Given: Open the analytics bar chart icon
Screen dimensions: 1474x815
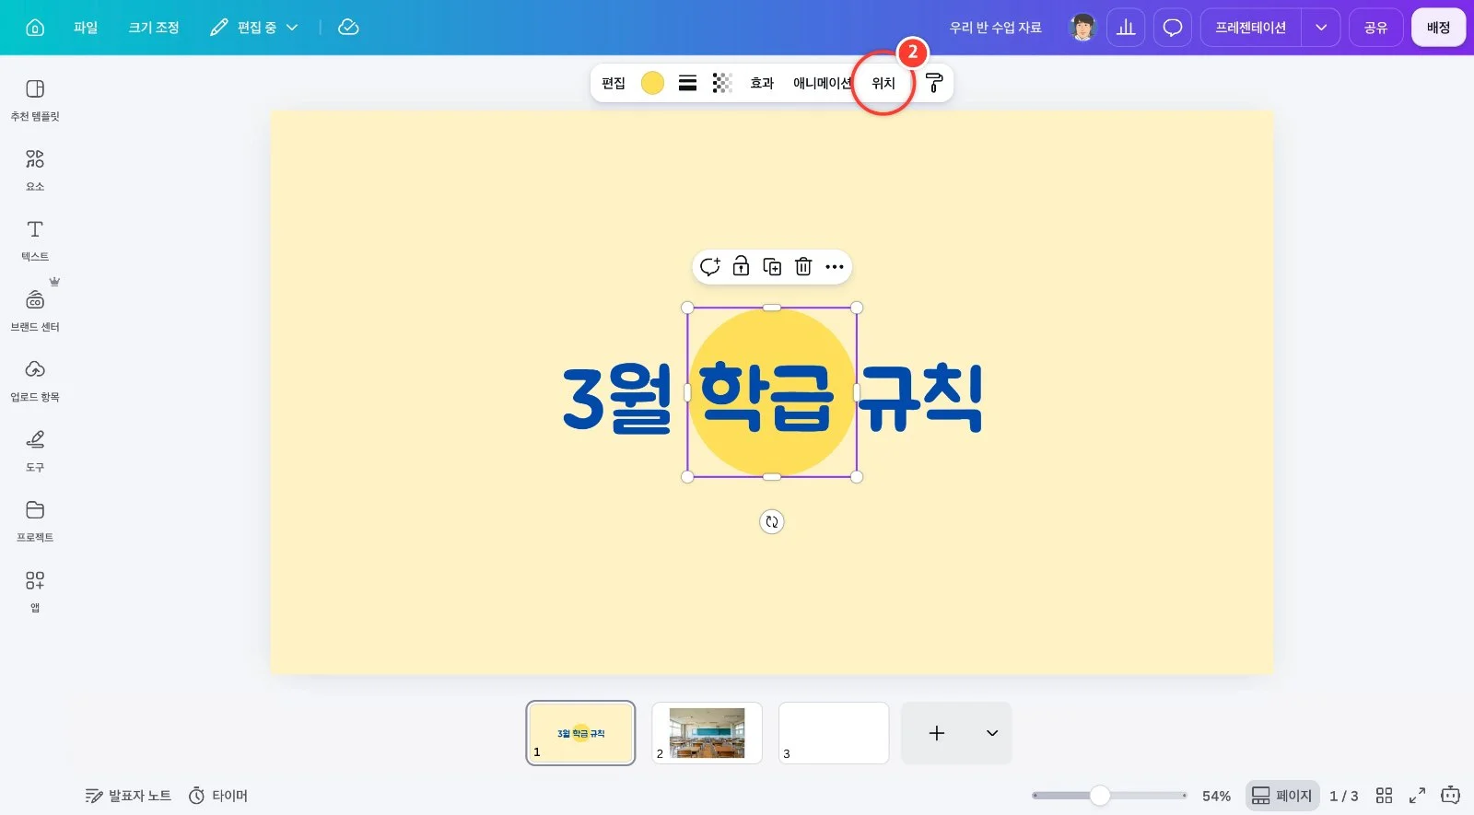Looking at the screenshot, I should [1126, 28].
